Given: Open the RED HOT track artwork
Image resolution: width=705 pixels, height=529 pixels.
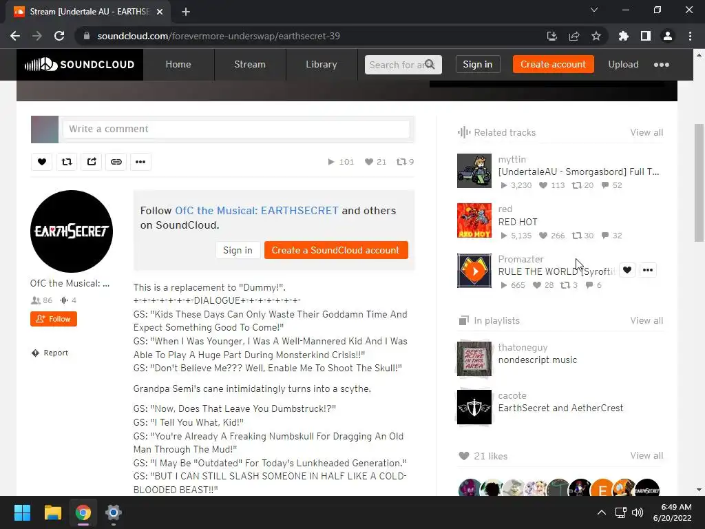Looking at the screenshot, I should (474, 220).
